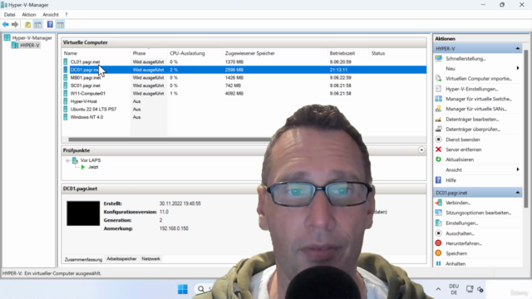Click the Up folder toolbar icon
Viewport: 532px width, 299px height.
[27, 24]
